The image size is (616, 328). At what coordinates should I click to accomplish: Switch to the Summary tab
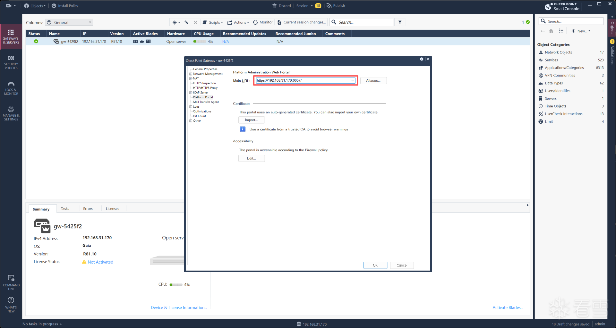pos(41,209)
